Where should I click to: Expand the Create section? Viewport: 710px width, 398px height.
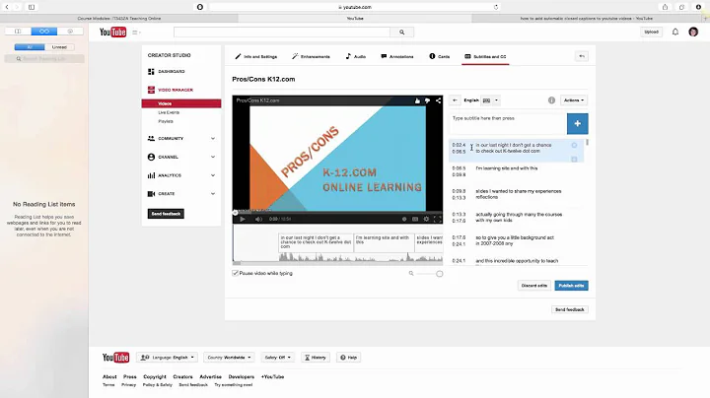point(181,193)
